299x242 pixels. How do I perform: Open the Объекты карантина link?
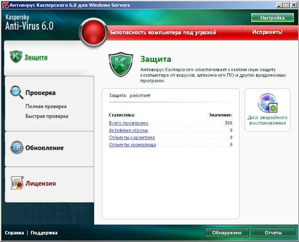(132, 137)
